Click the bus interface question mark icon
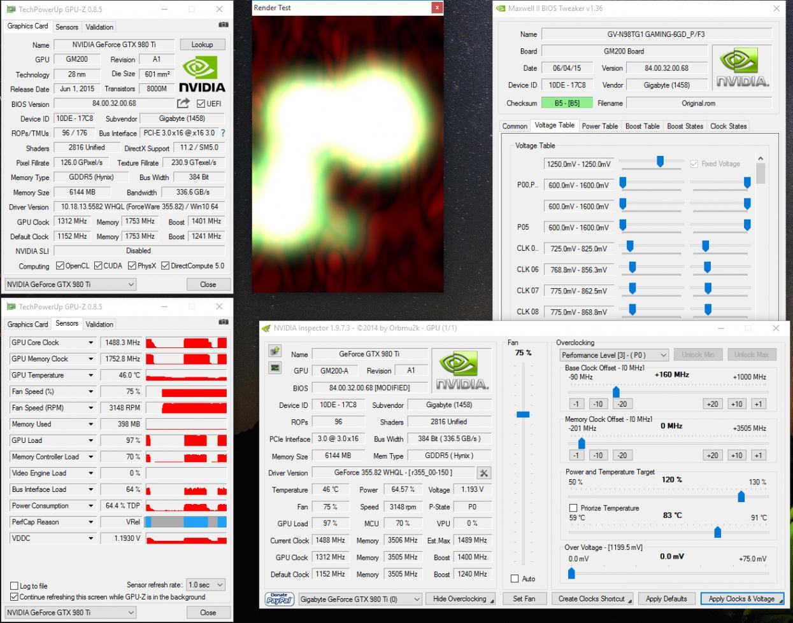Image resolution: width=793 pixels, height=623 pixels. [x=223, y=133]
